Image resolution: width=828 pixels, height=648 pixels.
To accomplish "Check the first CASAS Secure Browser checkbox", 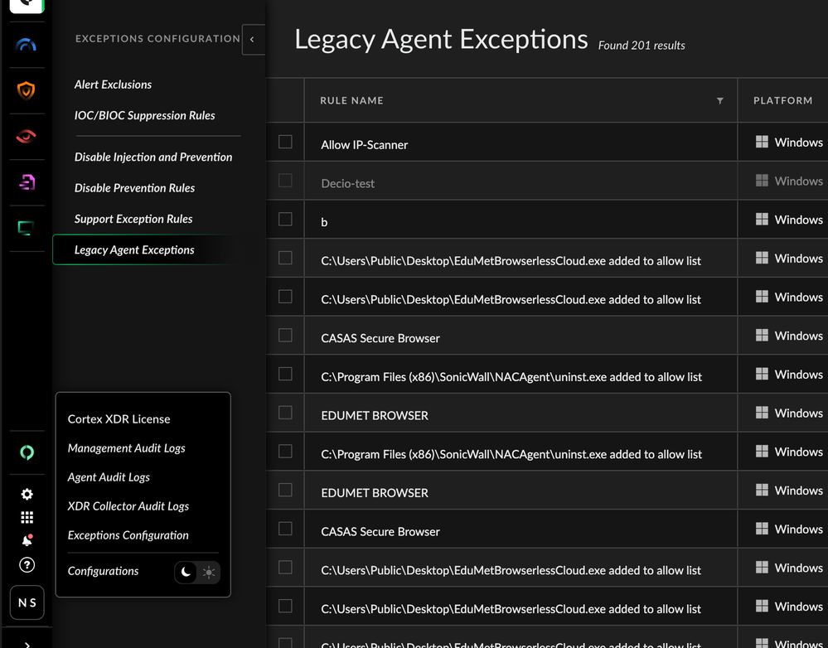I will pyautogui.click(x=285, y=336).
